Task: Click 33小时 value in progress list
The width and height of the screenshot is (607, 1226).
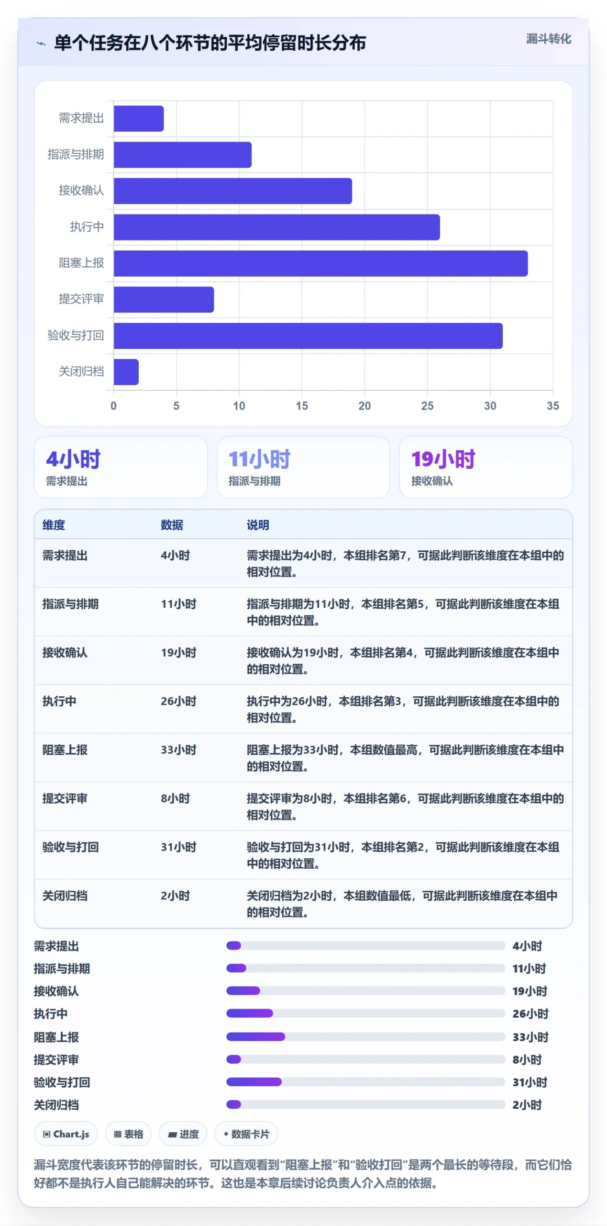Action: point(530,1037)
